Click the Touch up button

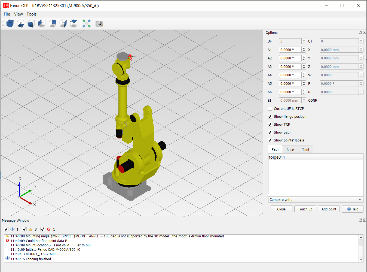pos(305,209)
